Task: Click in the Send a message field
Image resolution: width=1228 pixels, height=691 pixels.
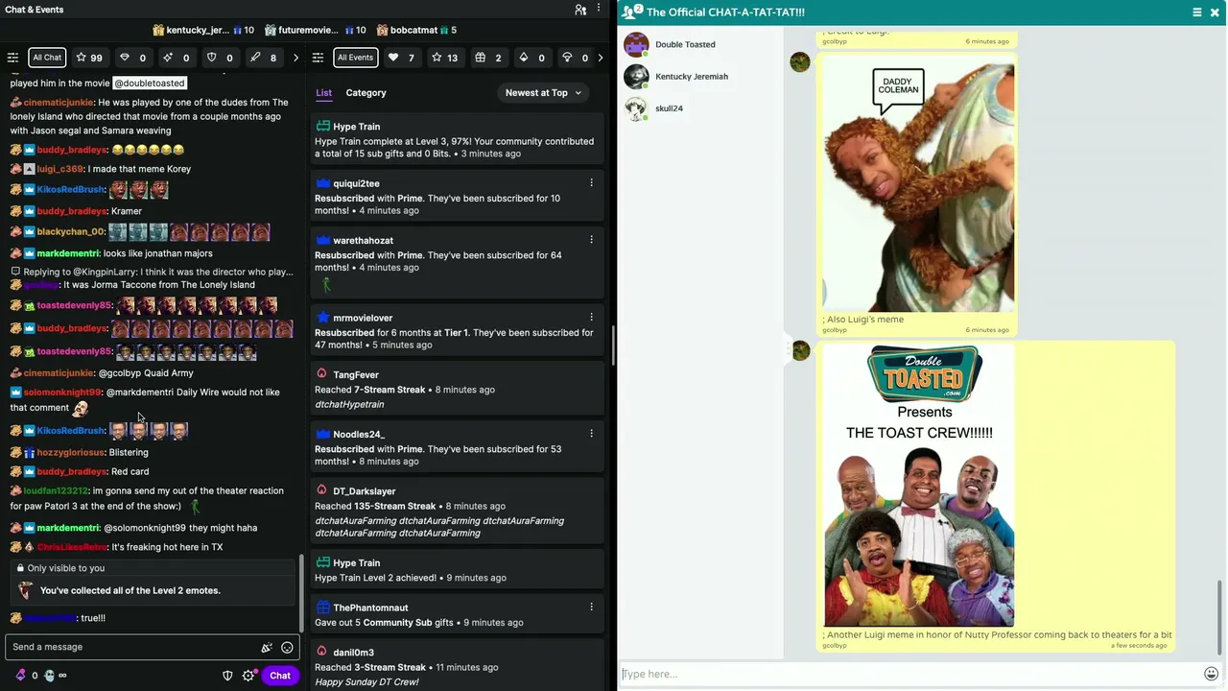Action: pyautogui.click(x=153, y=648)
